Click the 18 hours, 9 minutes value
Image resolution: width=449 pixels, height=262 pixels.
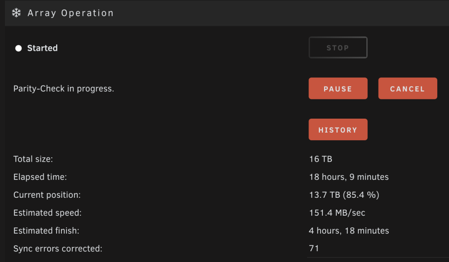coord(349,177)
